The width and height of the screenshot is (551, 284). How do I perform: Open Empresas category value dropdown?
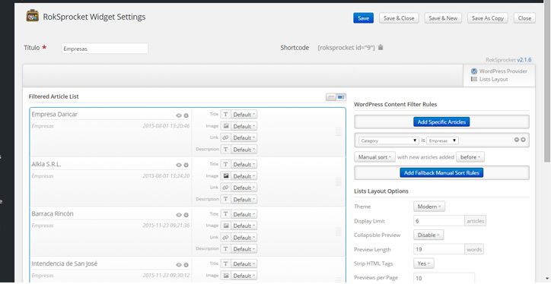[442, 140]
